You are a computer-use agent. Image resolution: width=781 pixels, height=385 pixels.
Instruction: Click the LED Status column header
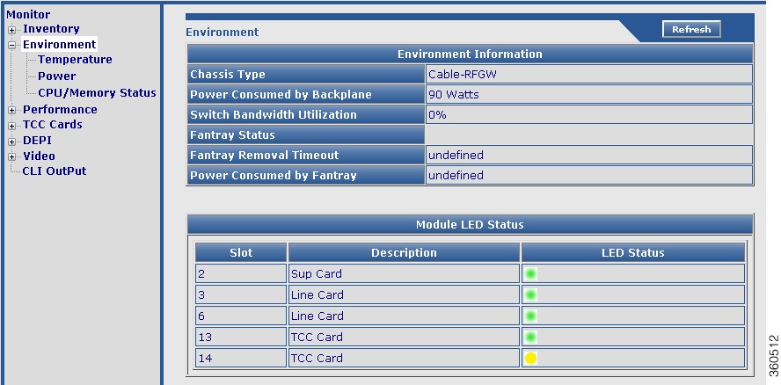click(x=633, y=252)
